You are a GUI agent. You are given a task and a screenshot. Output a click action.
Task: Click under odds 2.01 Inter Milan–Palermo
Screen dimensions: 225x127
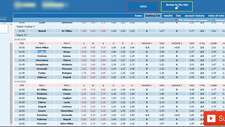(x=213, y=48)
